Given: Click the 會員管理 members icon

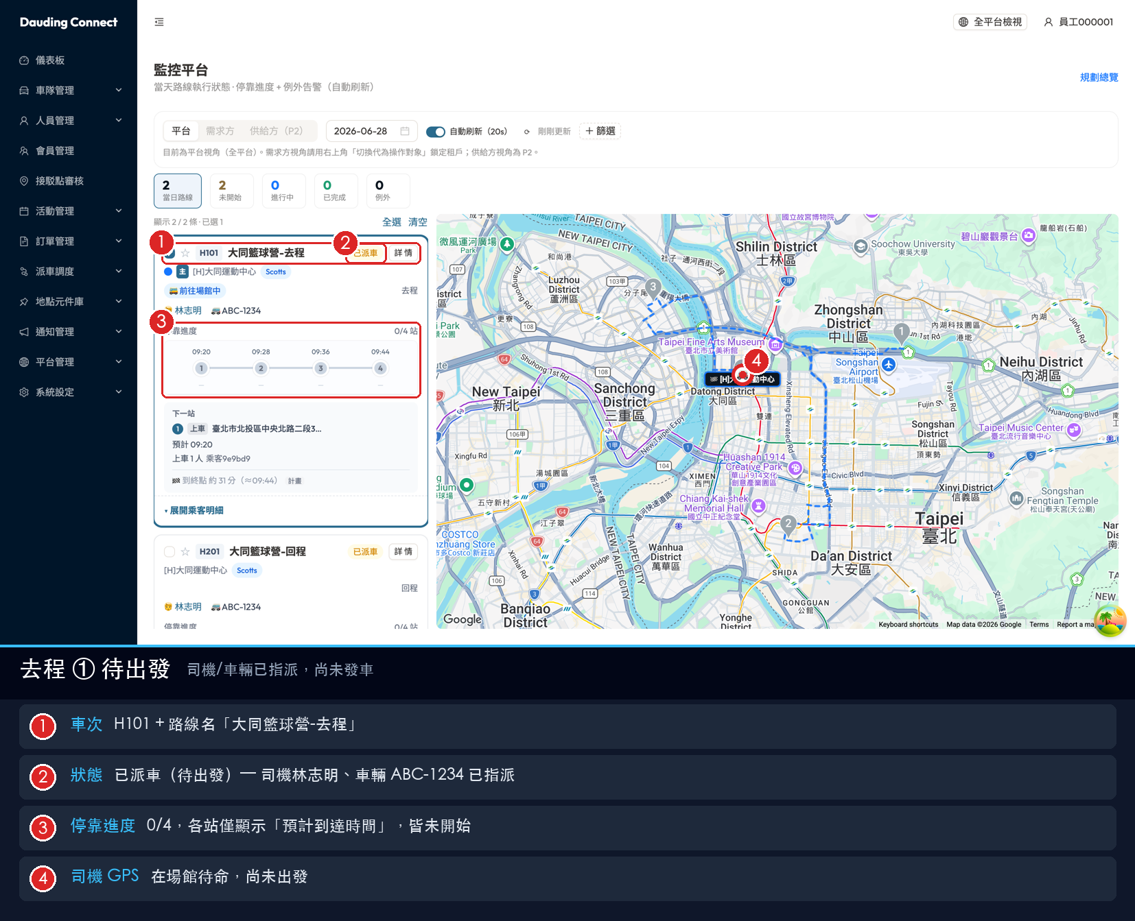Looking at the screenshot, I should pyautogui.click(x=24, y=151).
